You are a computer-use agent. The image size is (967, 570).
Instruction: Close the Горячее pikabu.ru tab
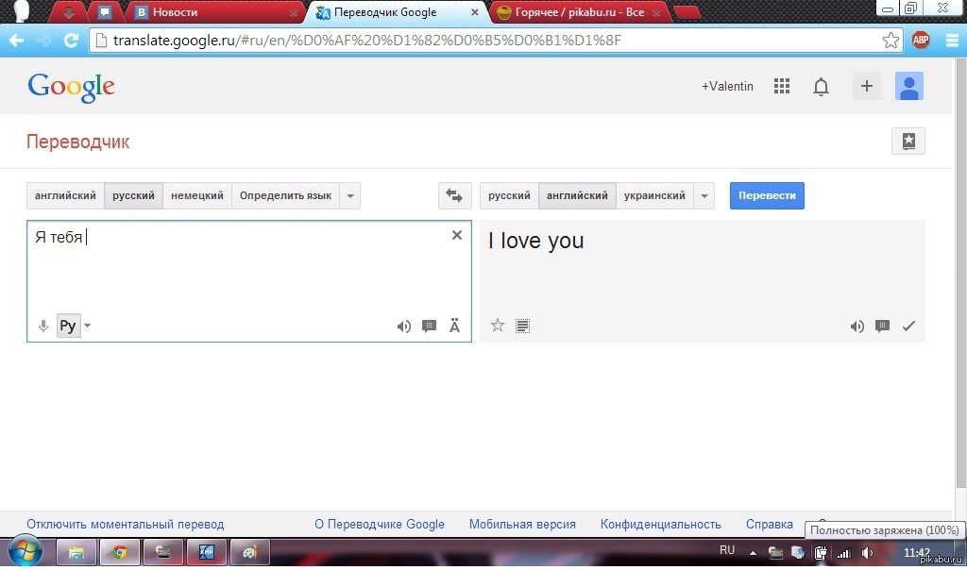[656, 12]
